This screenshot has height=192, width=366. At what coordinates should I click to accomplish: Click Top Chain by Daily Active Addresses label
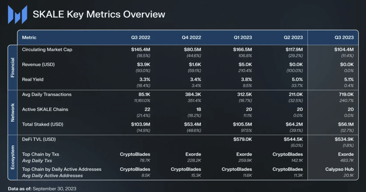pyautogui.click(x=61, y=170)
